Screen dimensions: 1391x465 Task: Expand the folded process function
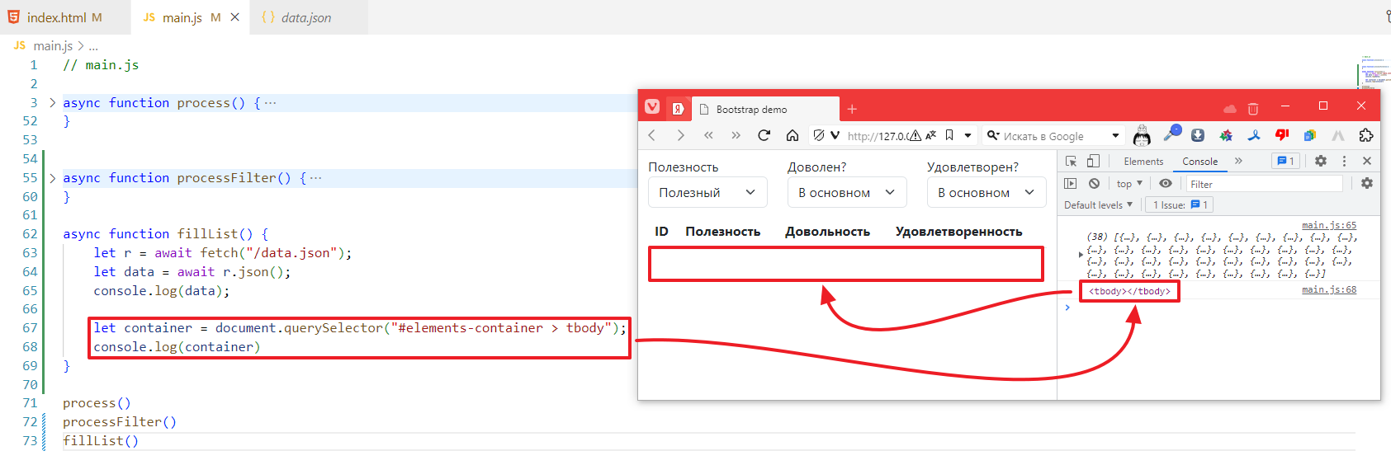coord(53,103)
